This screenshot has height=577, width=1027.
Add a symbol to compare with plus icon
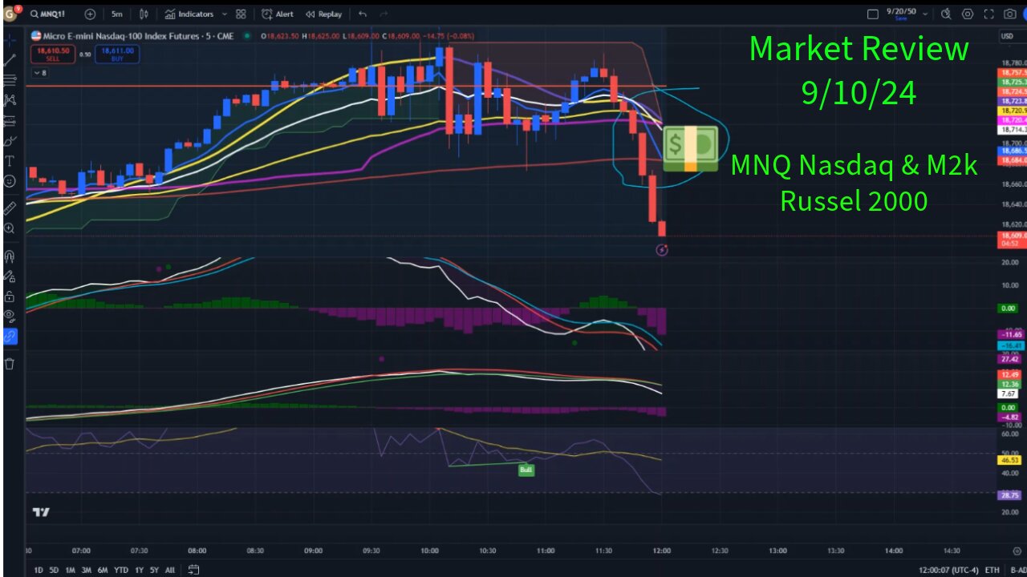90,14
